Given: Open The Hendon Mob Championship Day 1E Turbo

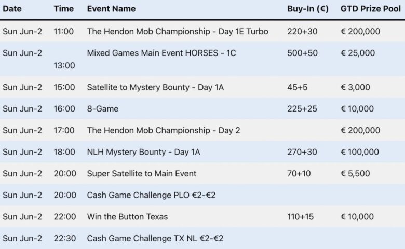Looking at the screenshot, I should pos(178,31).
